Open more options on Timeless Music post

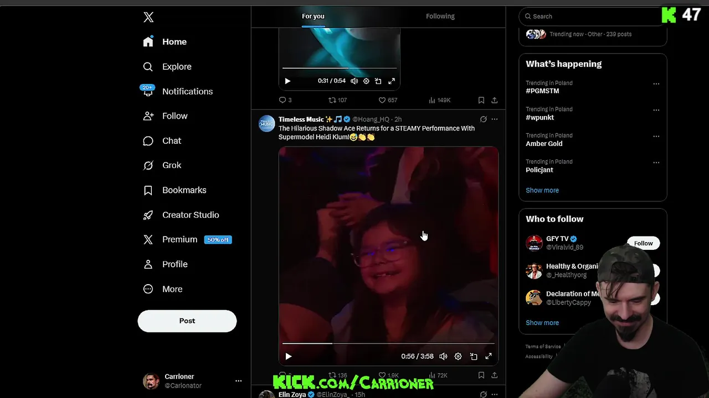(495, 119)
